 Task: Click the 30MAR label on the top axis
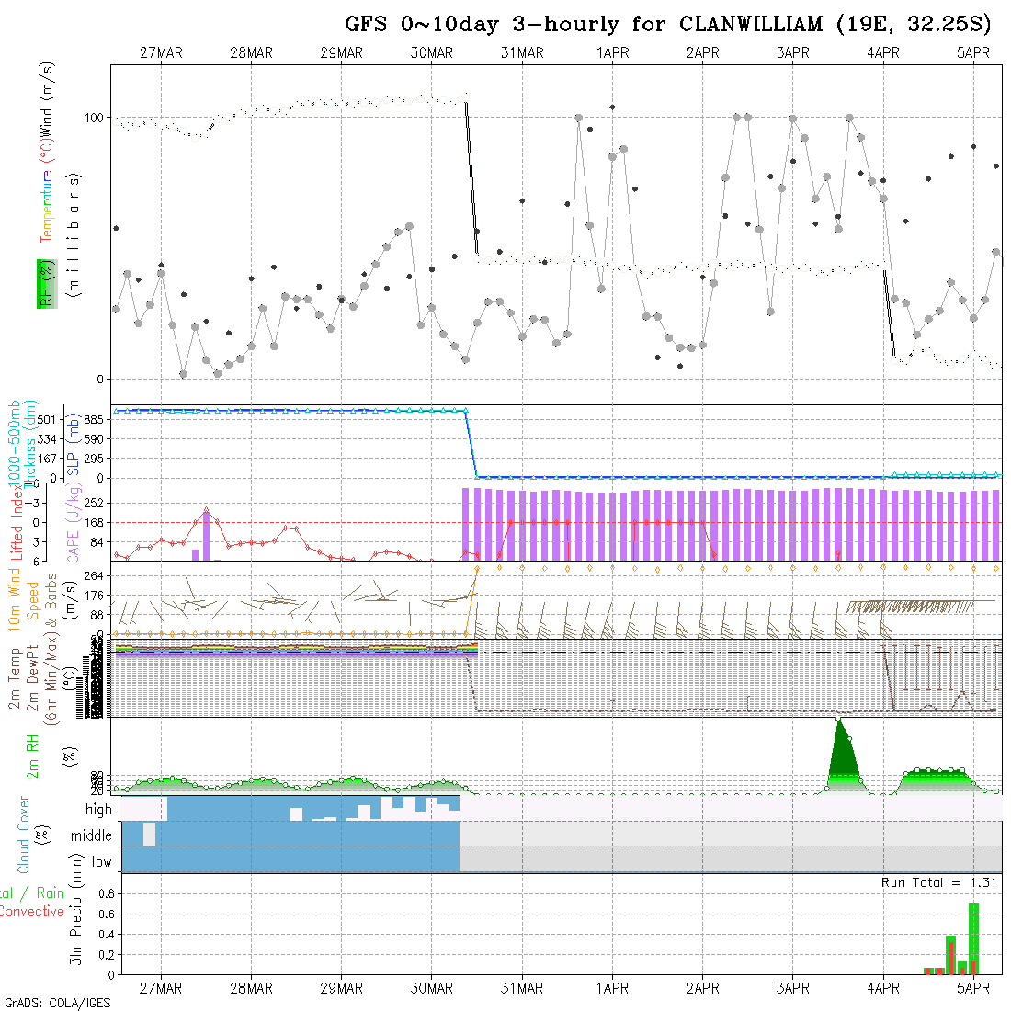[x=432, y=53]
